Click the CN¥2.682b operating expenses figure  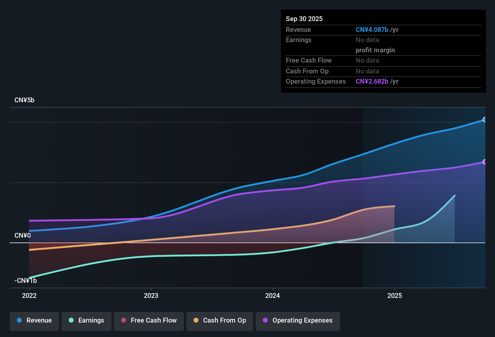click(372, 81)
